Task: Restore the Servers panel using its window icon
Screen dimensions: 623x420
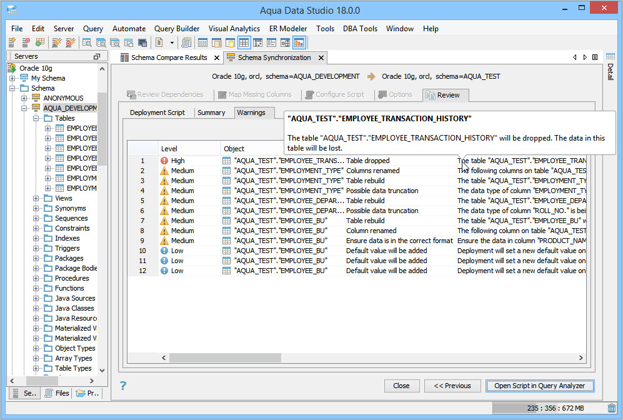Action: point(97,56)
